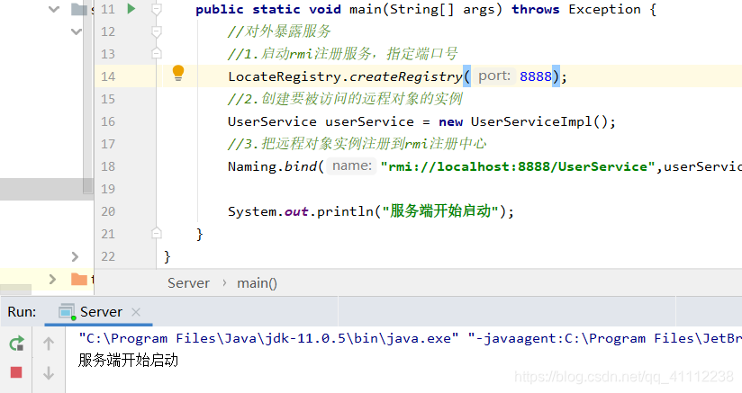The image size is (742, 393).
Task: Toggle method fold end marker at line 21
Action: tap(156, 233)
